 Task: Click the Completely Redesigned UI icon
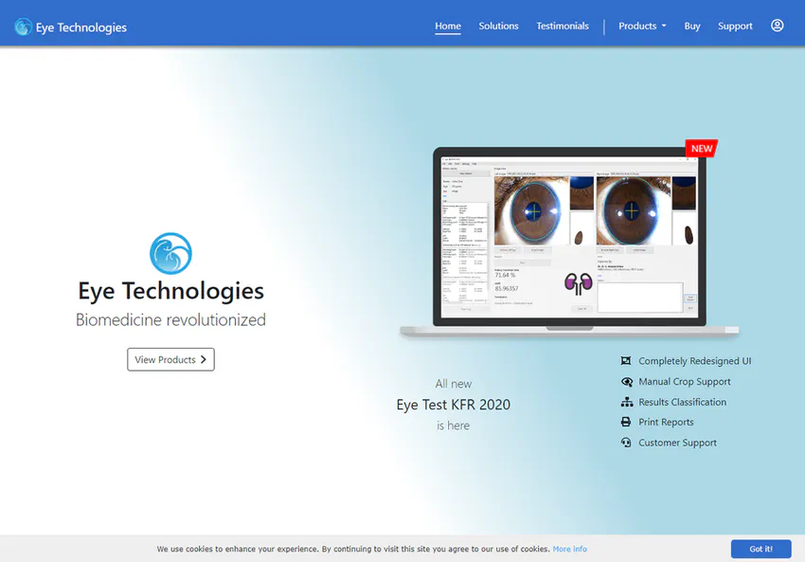coord(626,361)
